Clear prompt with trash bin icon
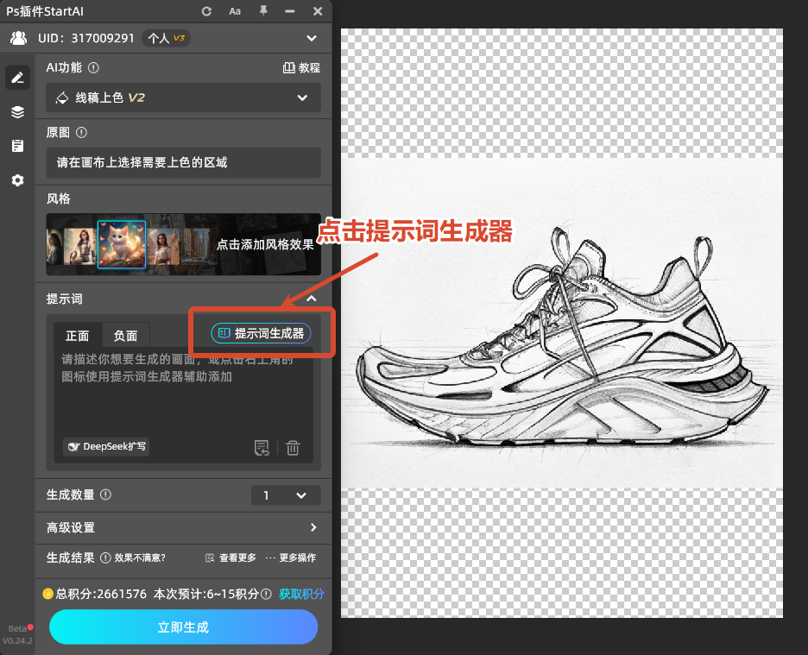 [x=293, y=448]
